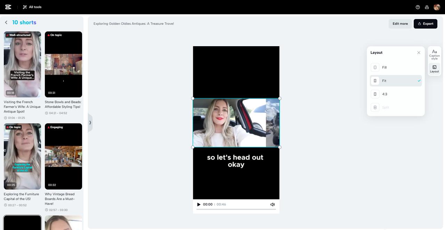445x230 pixels.
Task: Click the 'Stone Bowls and Beads: Affordable Styling Tips!' title
Action: [x=63, y=104]
